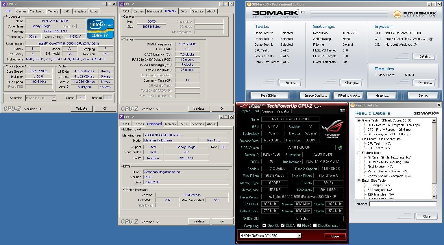Toggle the PhysX checkbox in GPU-Z

pyautogui.click(x=299, y=226)
